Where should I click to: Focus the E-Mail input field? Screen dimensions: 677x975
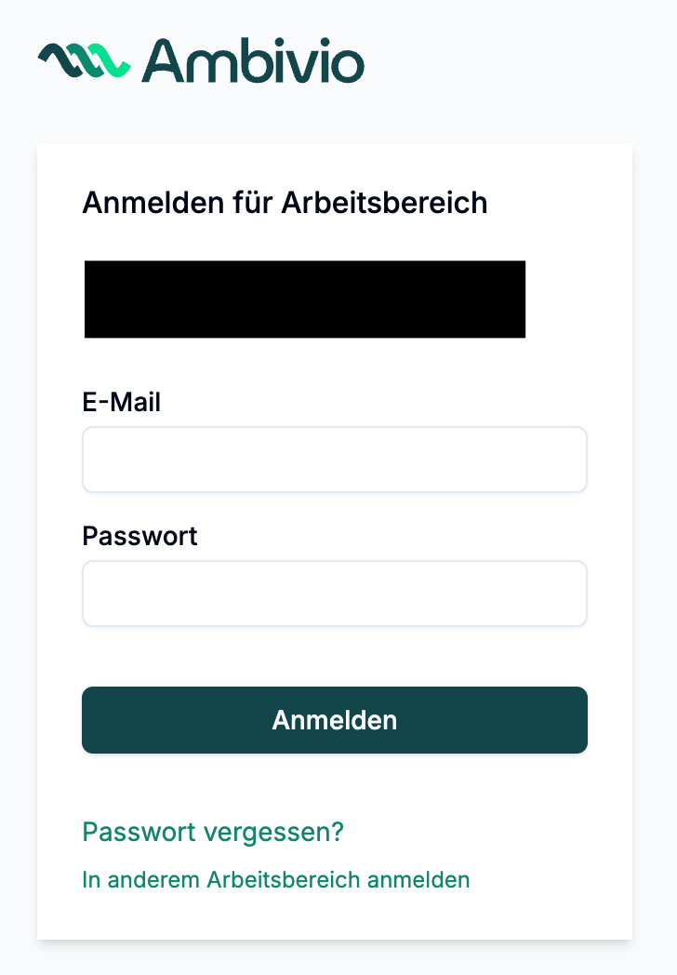click(335, 460)
